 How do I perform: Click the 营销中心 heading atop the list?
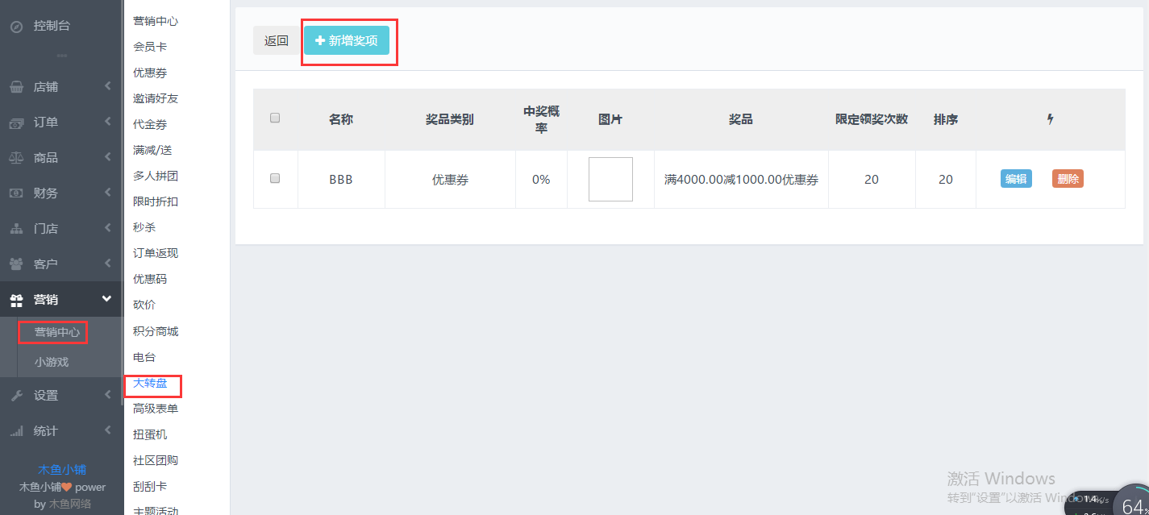pyautogui.click(x=156, y=21)
